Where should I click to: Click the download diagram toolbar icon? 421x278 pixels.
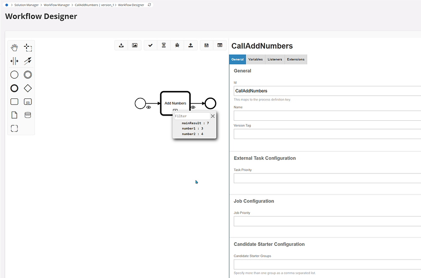tap(121, 46)
